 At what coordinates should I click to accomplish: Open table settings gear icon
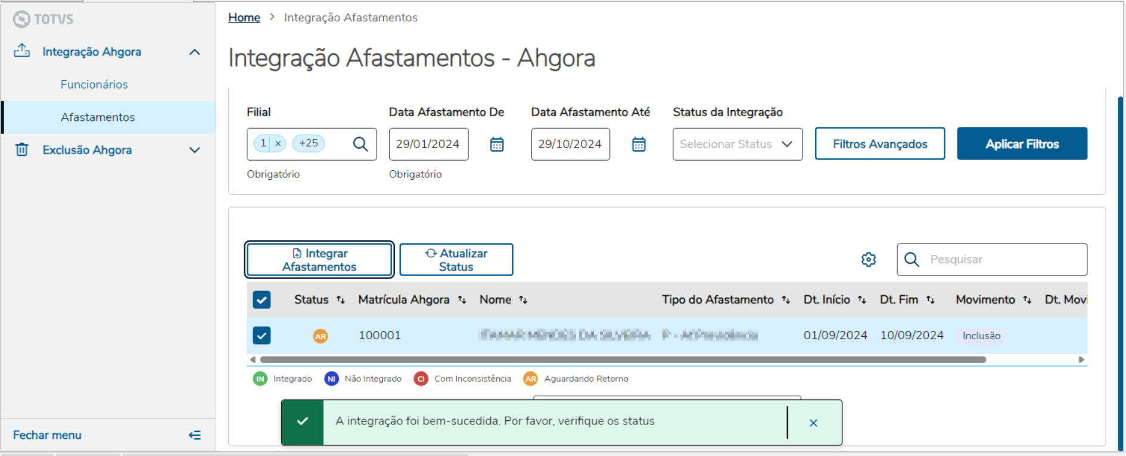pyautogui.click(x=869, y=260)
